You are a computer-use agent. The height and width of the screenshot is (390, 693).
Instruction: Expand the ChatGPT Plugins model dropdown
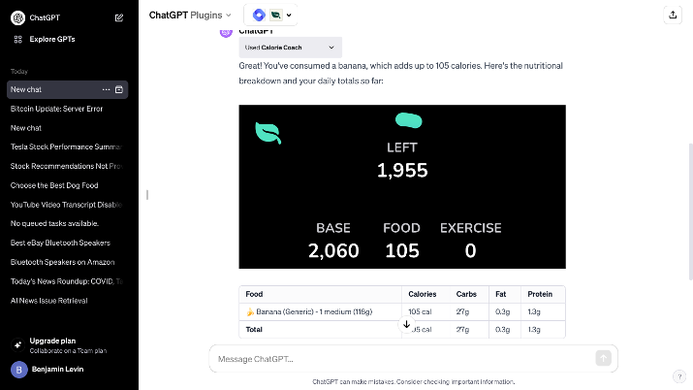coord(190,15)
